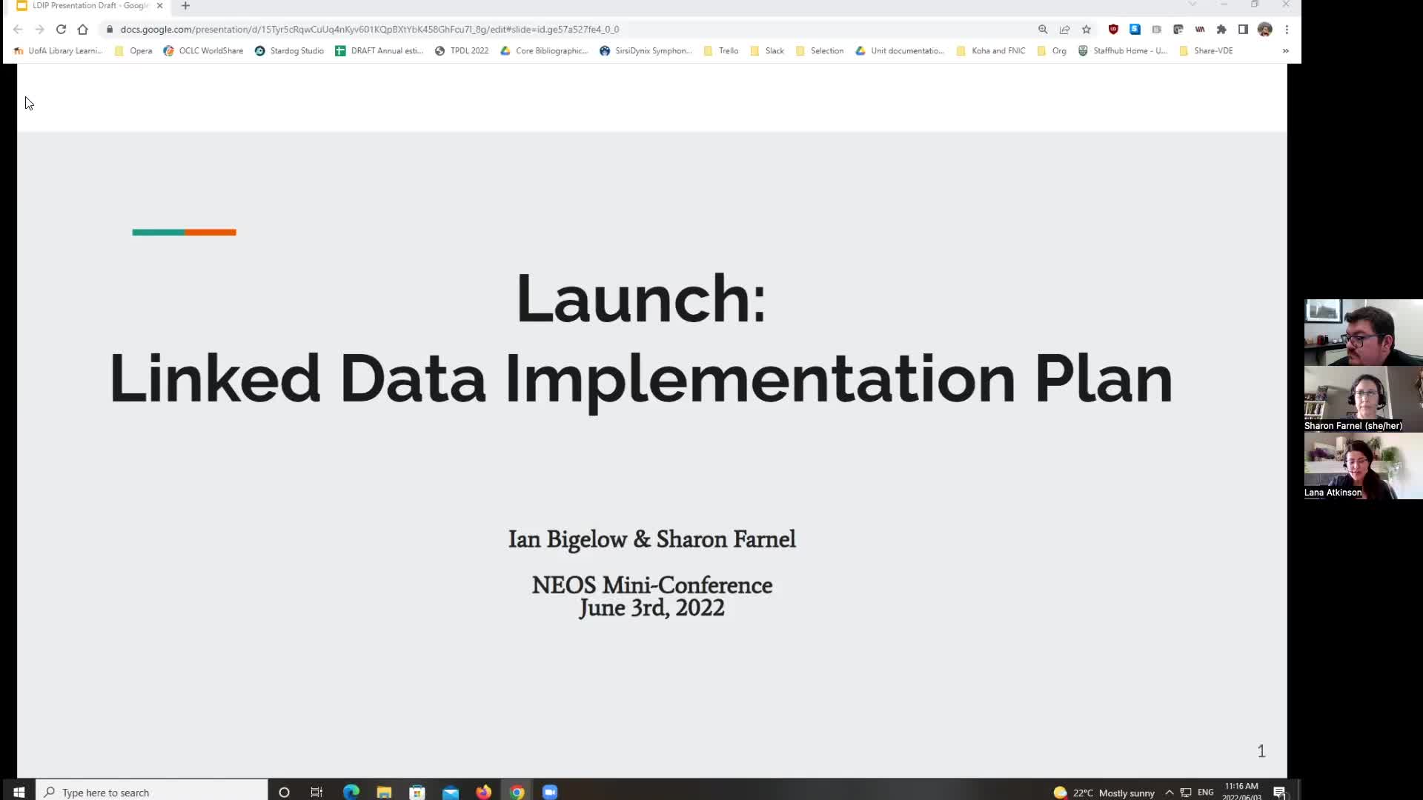The image size is (1423, 800).
Task: Open the Stardog Studio bookmark
Action: (x=289, y=51)
